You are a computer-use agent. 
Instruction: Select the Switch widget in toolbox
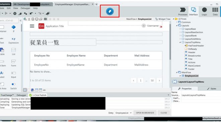tap(13, 86)
